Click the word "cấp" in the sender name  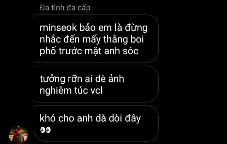(84, 8)
